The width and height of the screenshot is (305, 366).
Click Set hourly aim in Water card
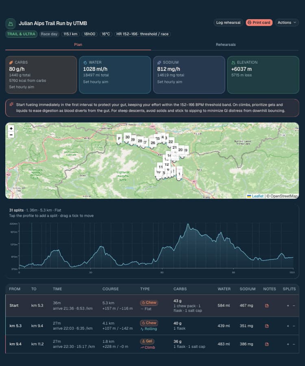point(96,82)
